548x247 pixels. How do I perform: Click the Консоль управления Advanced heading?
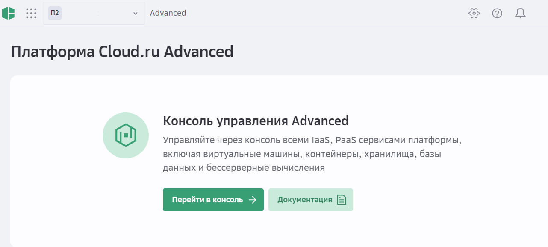[x=256, y=121]
